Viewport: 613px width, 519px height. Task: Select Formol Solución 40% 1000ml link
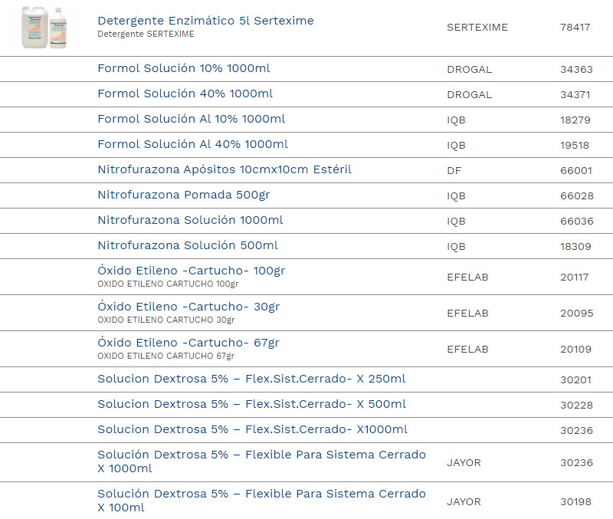tap(185, 94)
